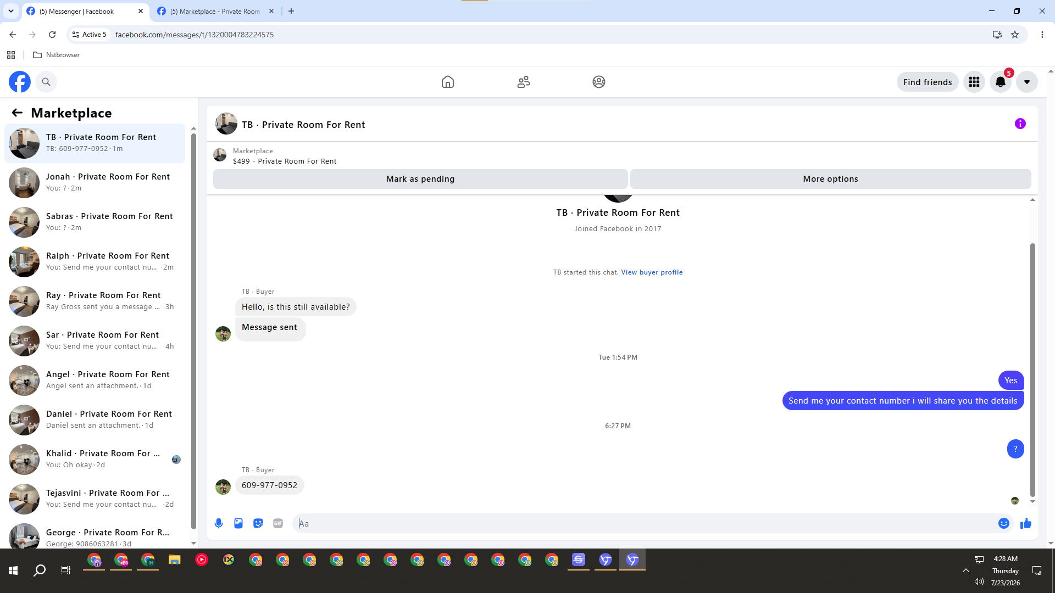
Task: Choose a sticker icon
Action: tap(258, 523)
